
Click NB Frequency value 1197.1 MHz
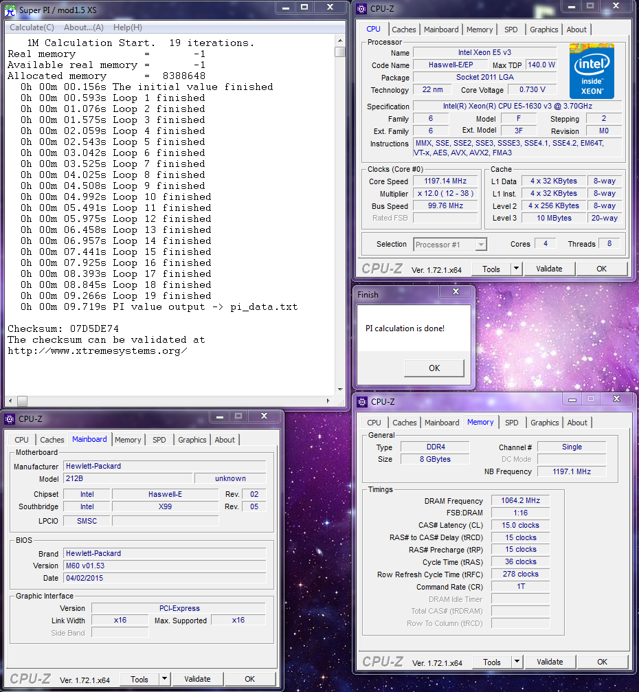pos(572,472)
